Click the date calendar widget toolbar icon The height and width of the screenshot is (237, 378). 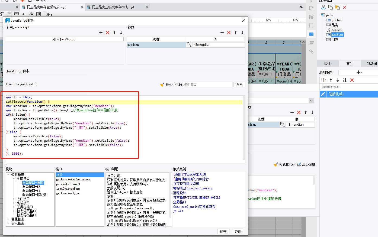(x=39, y=14)
